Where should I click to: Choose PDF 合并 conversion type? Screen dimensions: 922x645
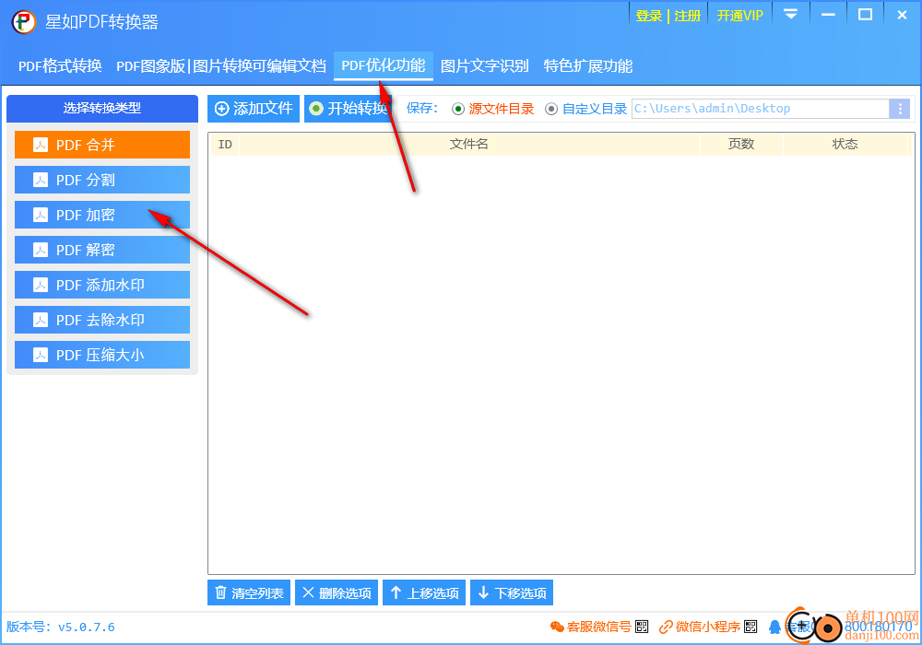102,145
